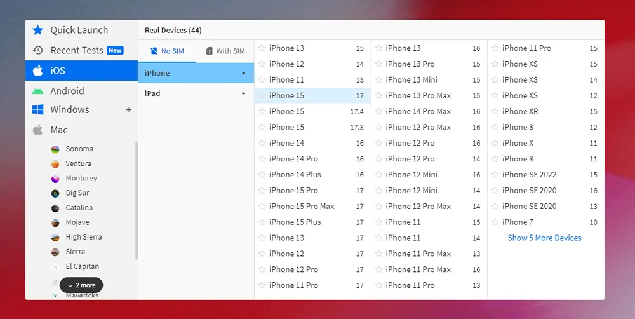The width and height of the screenshot is (635, 319).
Task: Select iPhone 8 version 12 row
Action: click(x=546, y=127)
